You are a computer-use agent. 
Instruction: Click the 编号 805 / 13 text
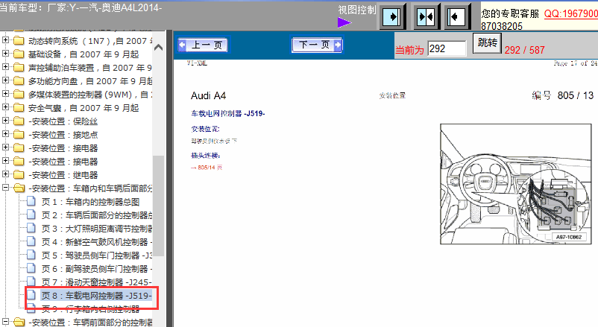pos(563,95)
